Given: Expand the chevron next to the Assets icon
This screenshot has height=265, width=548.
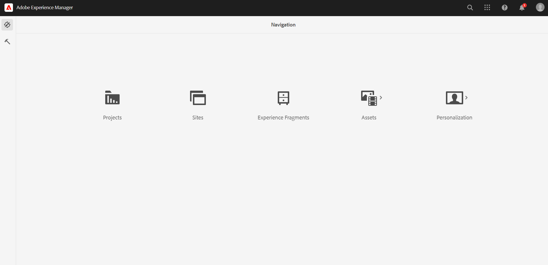Looking at the screenshot, I should (x=381, y=98).
